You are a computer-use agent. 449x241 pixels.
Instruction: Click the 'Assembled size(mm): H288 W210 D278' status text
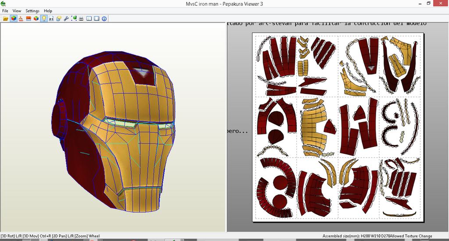coord(356,236)
